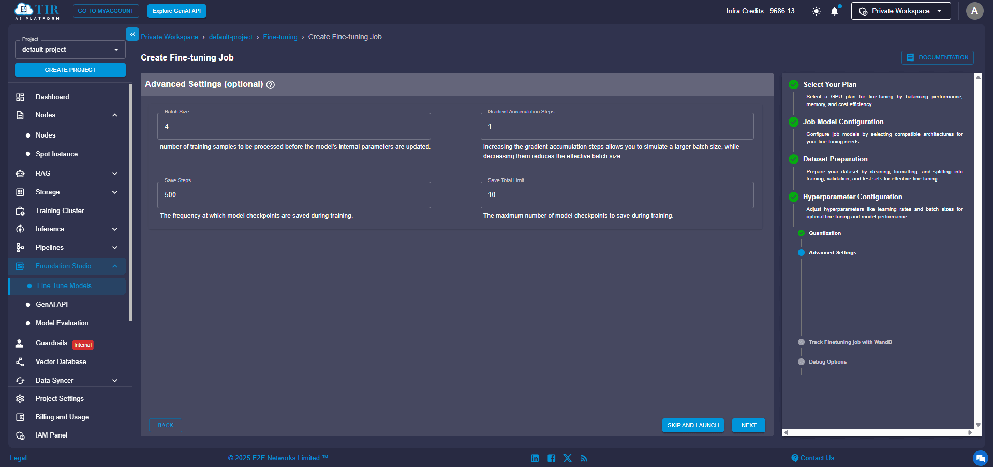The width and height of the screenshot is (993, 467).
Task: Open the Private Workspace dropdown
Action: (x=901, y=11)
